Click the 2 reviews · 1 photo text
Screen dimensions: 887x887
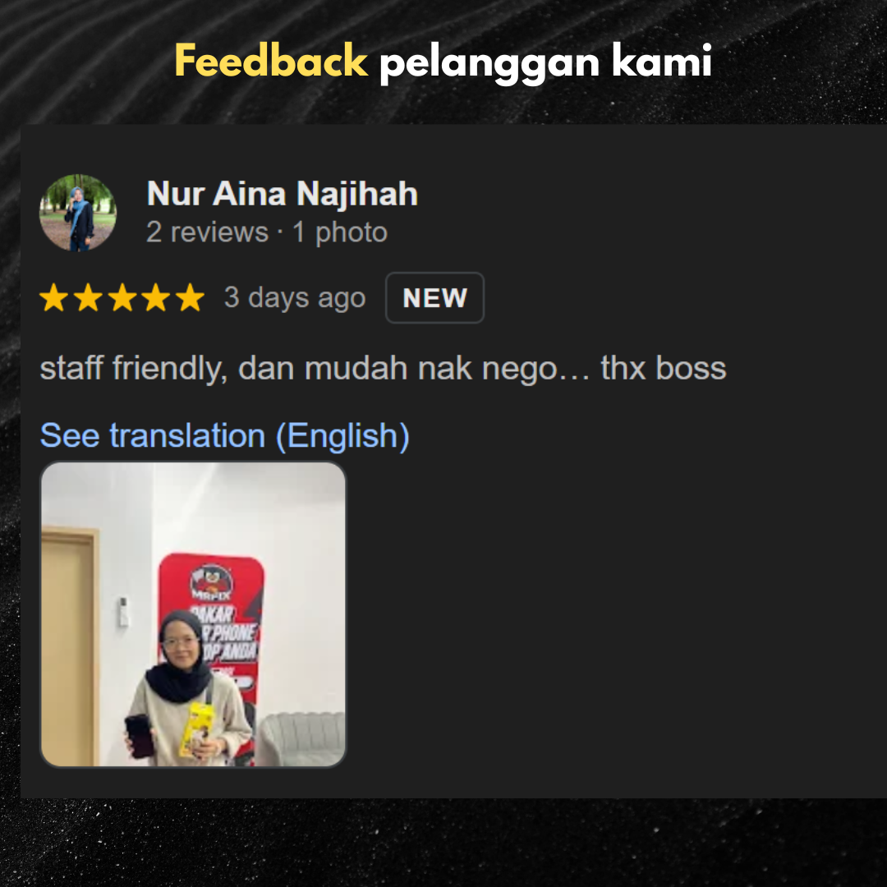tap(266, 232)
